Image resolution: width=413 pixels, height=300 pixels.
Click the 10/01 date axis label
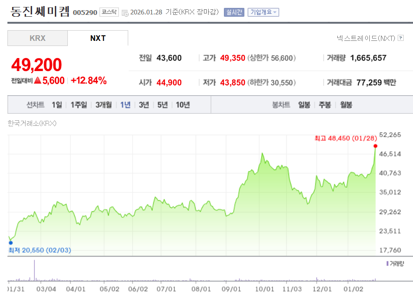click(x=264, y=289)
